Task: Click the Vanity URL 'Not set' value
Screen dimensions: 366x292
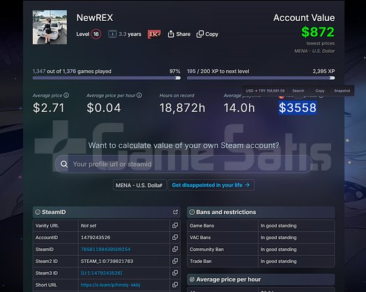Action: [x=89, y=226]
